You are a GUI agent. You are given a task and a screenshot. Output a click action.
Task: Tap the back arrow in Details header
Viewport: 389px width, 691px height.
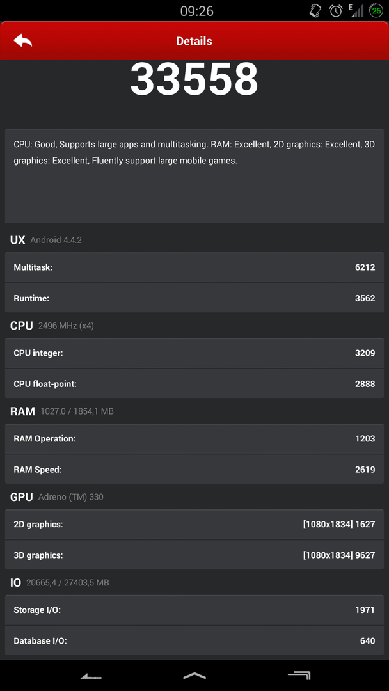23,40
